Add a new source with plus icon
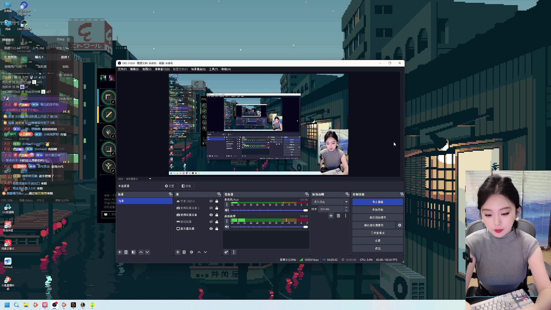Screen dimensions: 551x310 click(178, 252)
